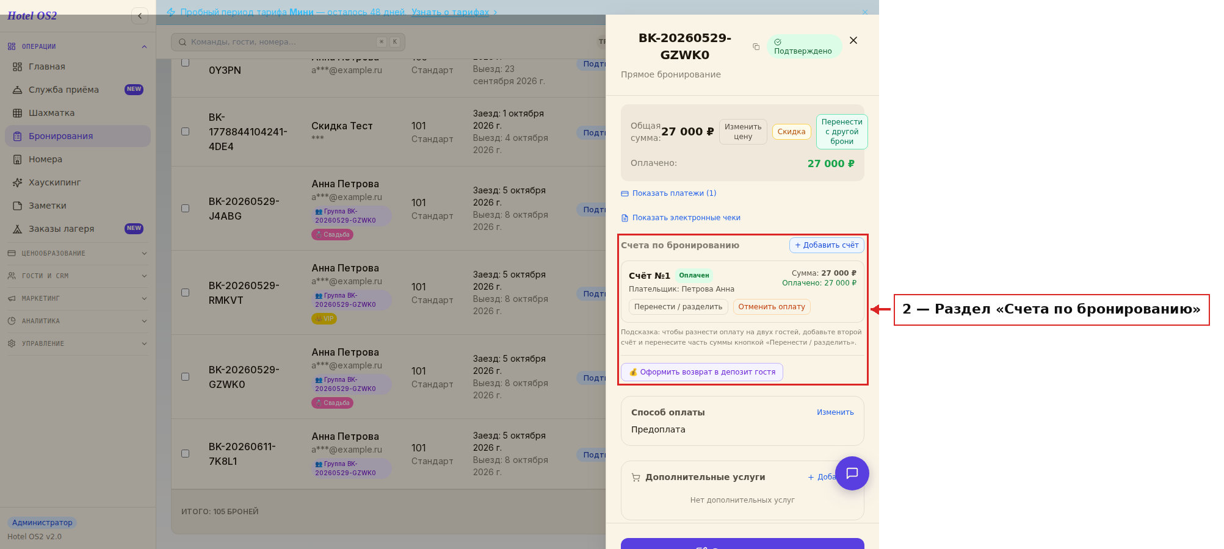The height and width of the screenshot is (549, 1224).
Task: Click the Добавить счёт button
Action: pyautogui.click(x=827, y=245)
